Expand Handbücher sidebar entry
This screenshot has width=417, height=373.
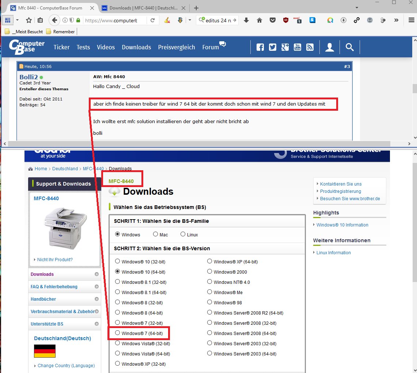coord(96,299)
